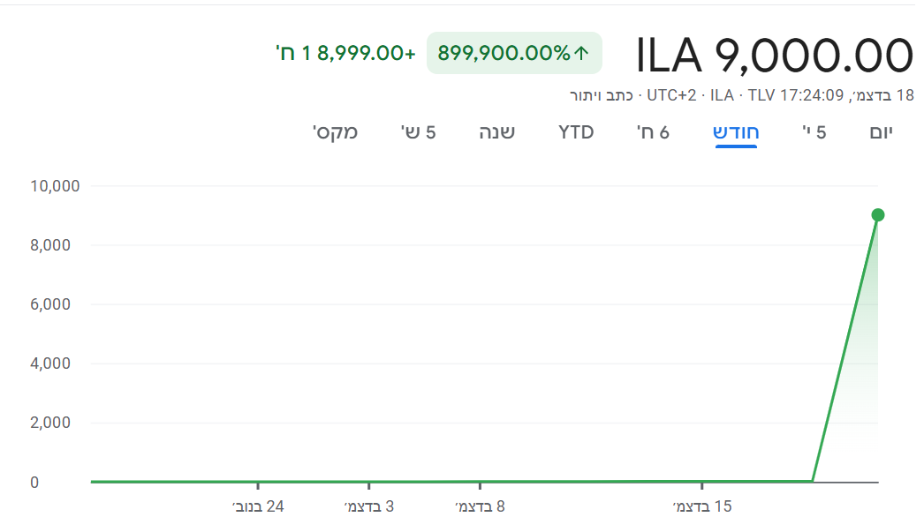Select the חודש (month) range tab
Viewport: 924px width, 532px height.
(736, 132)
